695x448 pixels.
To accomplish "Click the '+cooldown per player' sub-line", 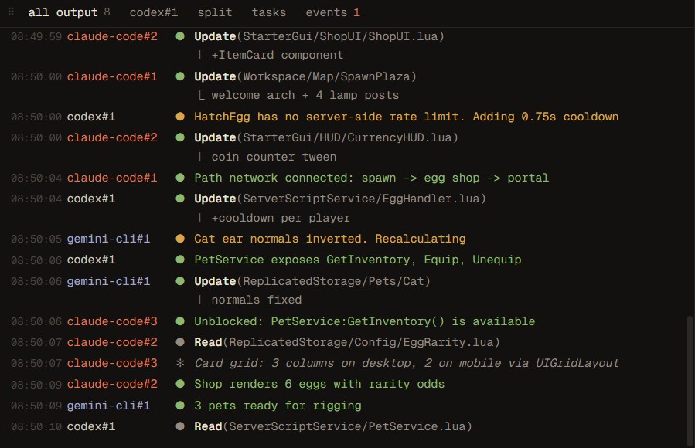I will coord(281,218).
